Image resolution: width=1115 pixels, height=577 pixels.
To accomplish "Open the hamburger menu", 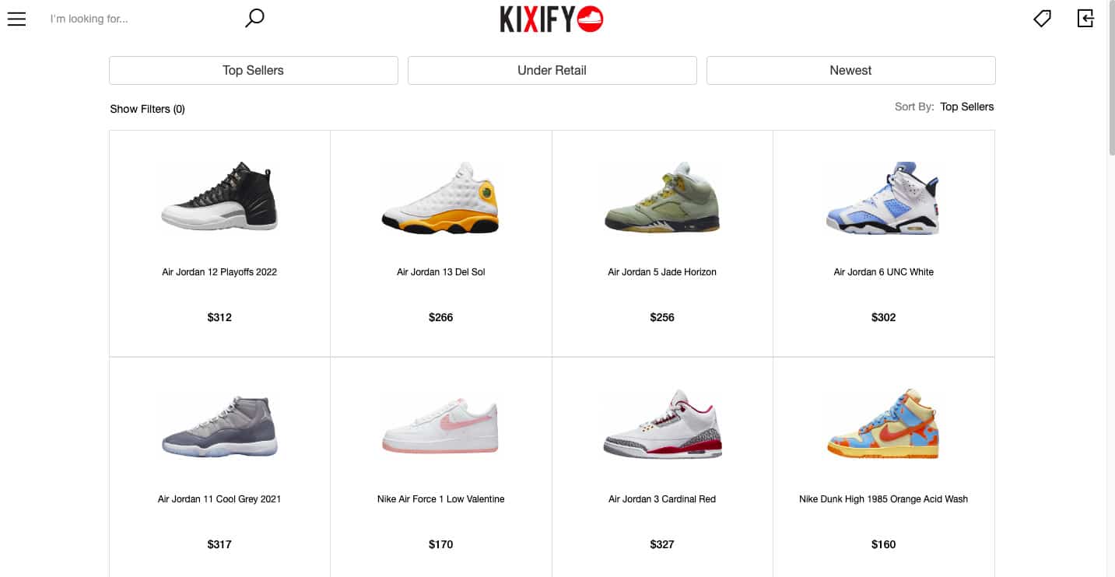I will click(16, 19).
